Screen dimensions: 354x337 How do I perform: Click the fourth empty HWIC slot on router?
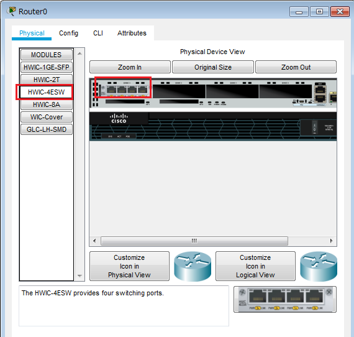point(285,91)
